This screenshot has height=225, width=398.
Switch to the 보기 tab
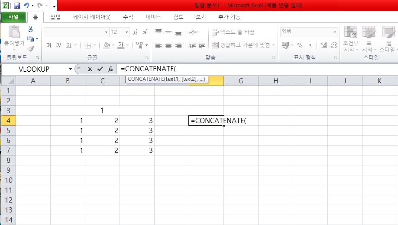201,17
